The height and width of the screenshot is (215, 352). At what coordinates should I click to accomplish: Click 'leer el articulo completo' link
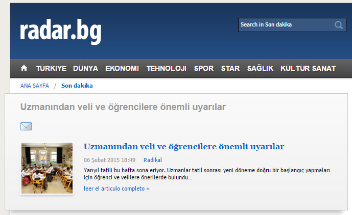pos(116,189)
